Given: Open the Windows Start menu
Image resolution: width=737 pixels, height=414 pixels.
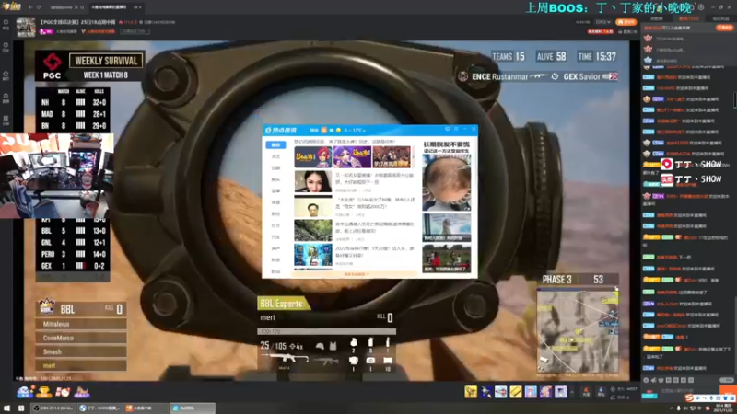Looking at the screenshot, I should coord(6,408).
